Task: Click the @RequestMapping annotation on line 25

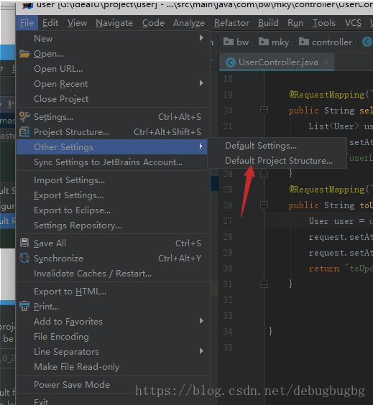Action: click(x=327, y=190)
